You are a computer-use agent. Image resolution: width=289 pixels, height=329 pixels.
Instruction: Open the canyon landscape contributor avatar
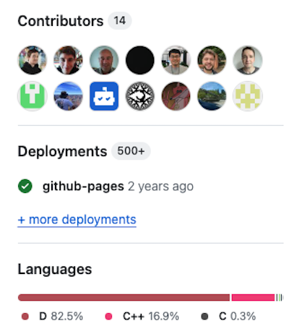(68, 96)
